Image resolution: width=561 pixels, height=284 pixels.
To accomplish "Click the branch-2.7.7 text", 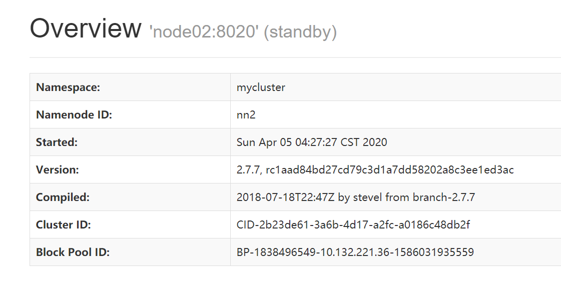I will (x=443, y=197).
